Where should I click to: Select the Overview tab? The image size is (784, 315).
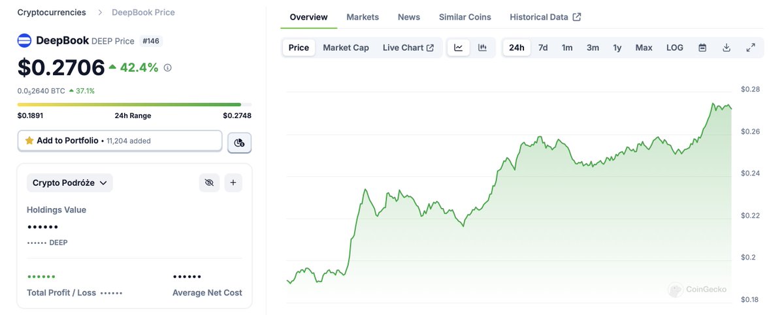click(308, 17)
